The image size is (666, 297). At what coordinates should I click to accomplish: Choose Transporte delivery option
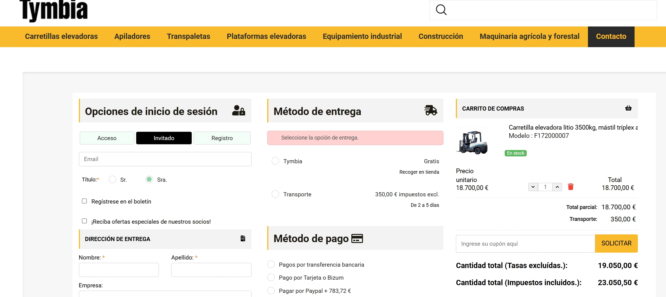(275, 194)
